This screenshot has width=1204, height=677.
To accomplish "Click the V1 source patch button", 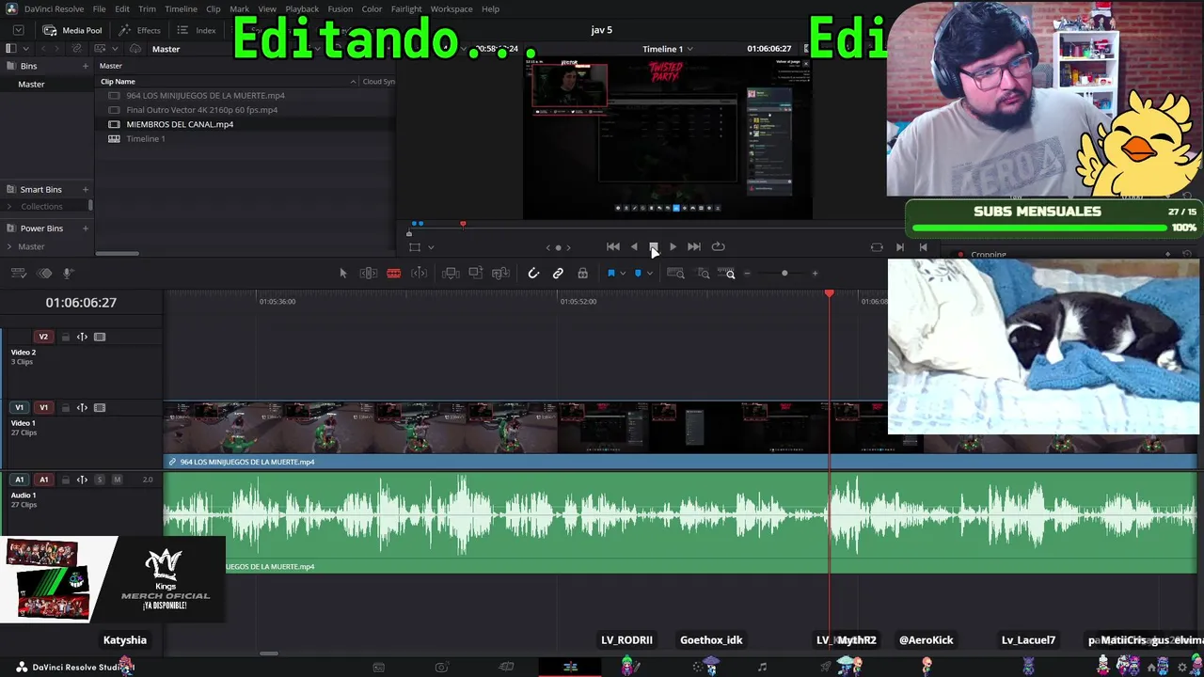I will click(19, 408).
